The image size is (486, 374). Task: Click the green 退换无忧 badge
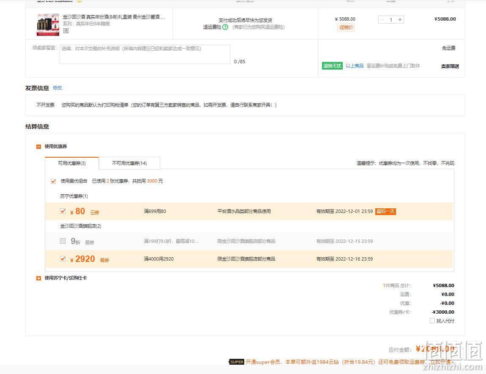point(332,66)
